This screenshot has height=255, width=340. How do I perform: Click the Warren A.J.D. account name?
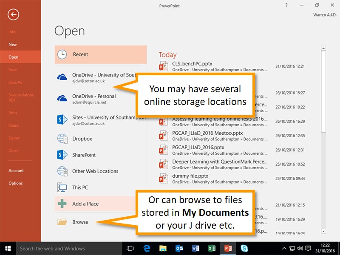tap(325, 15)
